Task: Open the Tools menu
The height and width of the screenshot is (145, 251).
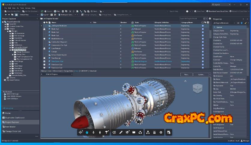Action: tap(18, 8)
